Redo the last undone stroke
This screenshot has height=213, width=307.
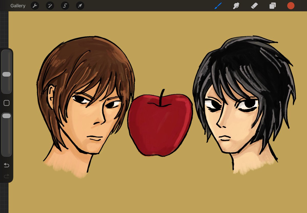pyautogui.click(x=6, y=176)
